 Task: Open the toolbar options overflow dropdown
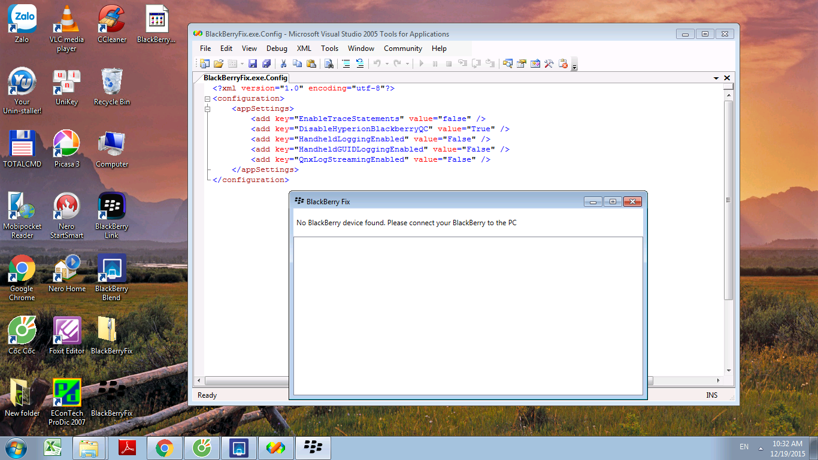tap(575, 66)
